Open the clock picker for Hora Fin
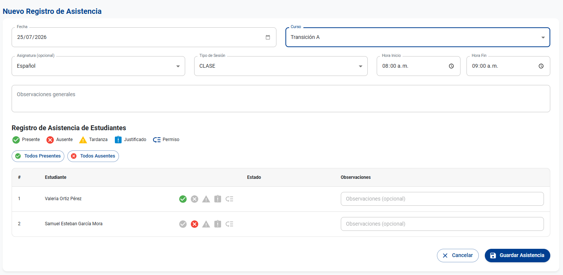The width and height of the screenshot is (563, 275). (x=541, y=66)
